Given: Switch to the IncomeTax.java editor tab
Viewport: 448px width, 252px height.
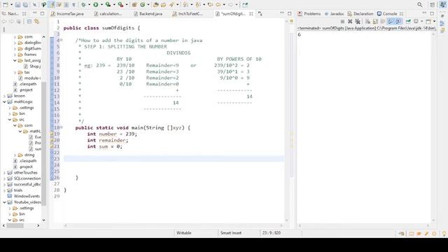Looking at the screenshot, I should [x=67, y=14].
